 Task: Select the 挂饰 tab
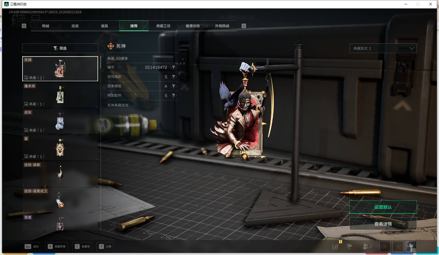[134, 26]
